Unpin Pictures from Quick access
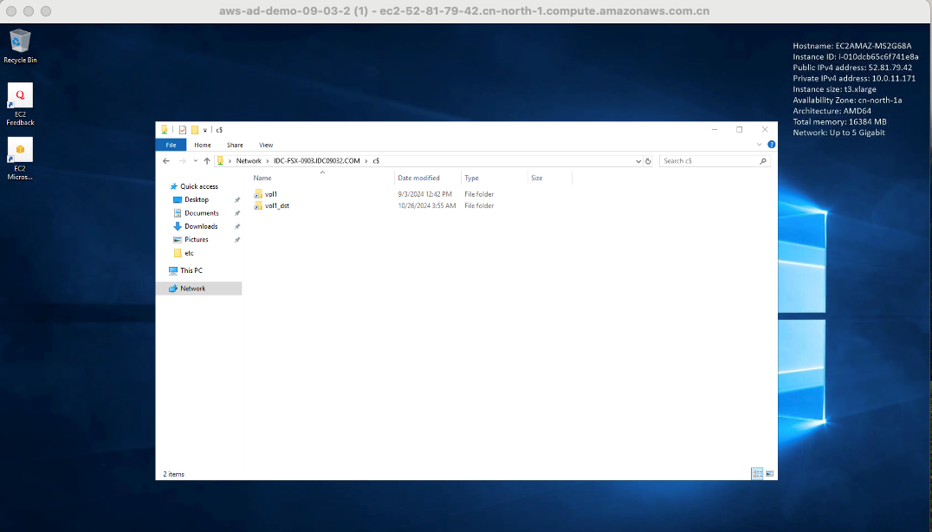932x532 pixels. pos(236,239)
